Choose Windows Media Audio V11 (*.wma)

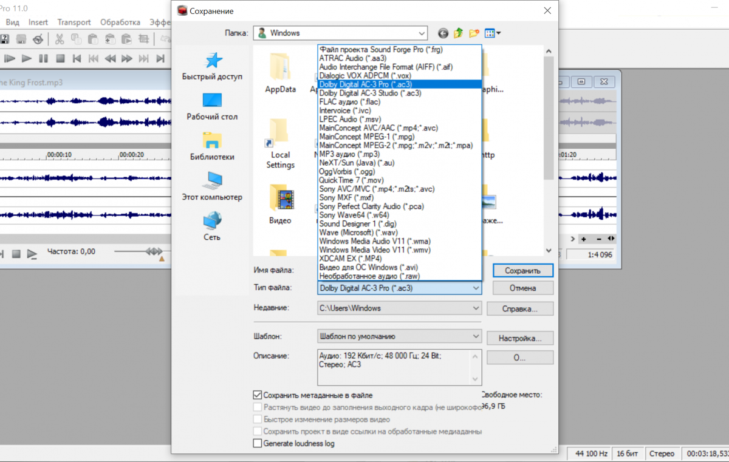[400, 241]
